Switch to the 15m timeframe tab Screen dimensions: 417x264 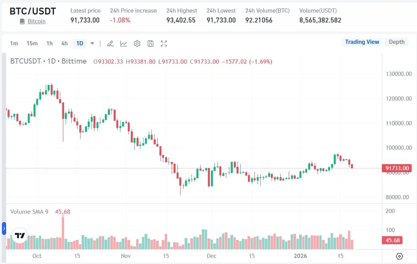click(x=32, y=43)
